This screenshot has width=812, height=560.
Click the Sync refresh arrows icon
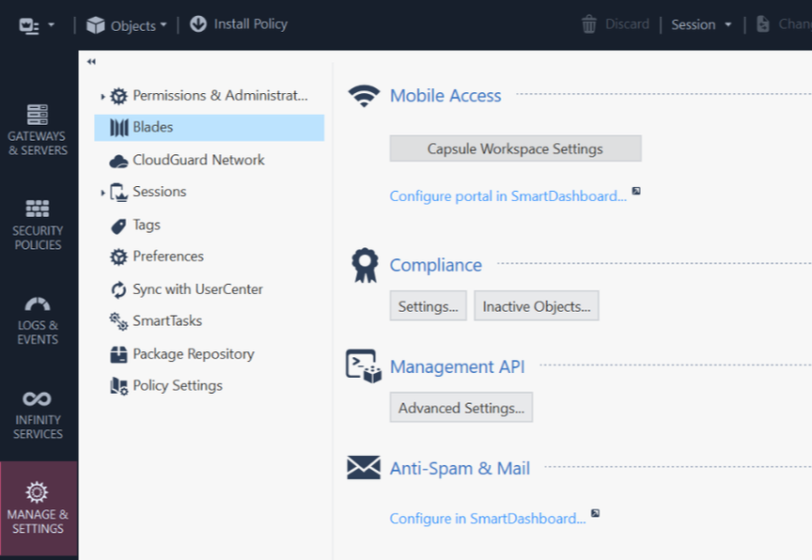118,289
